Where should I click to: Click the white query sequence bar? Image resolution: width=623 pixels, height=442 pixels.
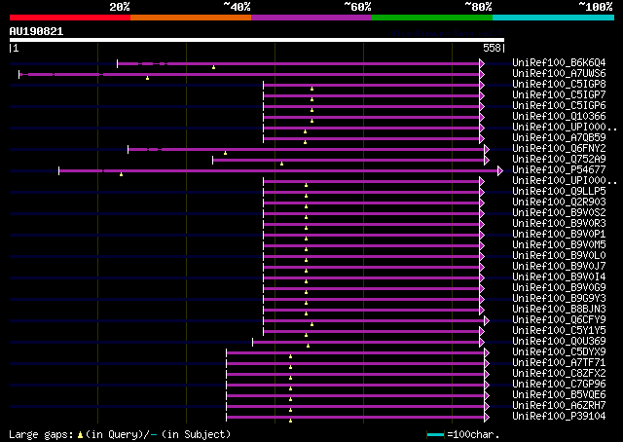point(257,40)
